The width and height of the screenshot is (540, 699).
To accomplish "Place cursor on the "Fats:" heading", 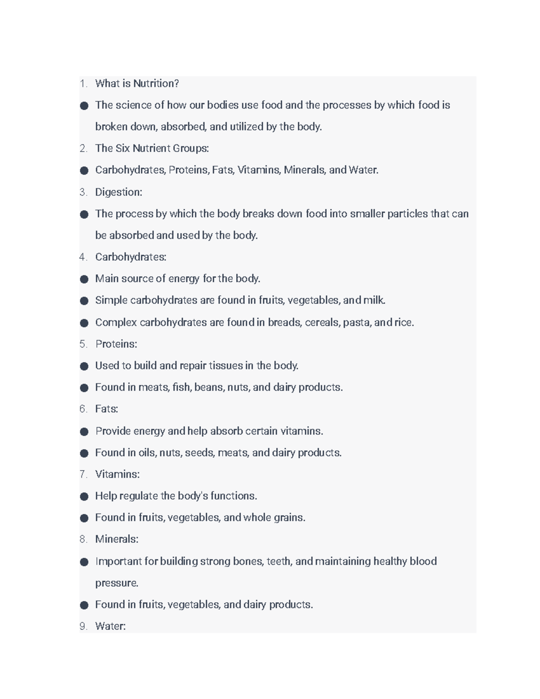I will [107, 409].
